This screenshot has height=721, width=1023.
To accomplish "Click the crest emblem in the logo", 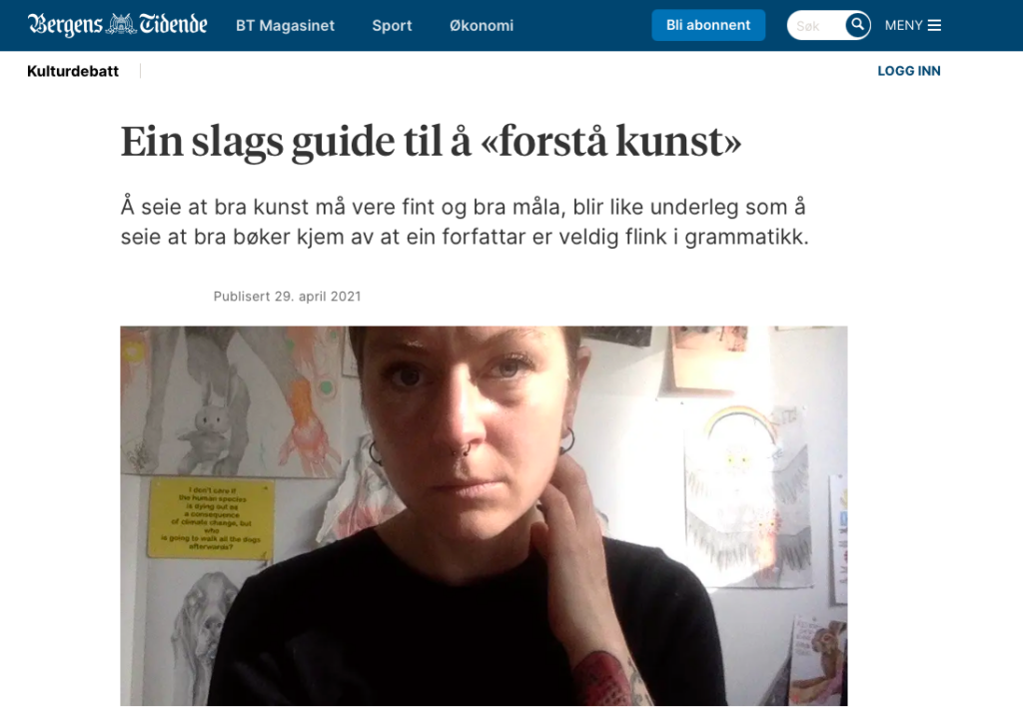I will click(121, 25).
